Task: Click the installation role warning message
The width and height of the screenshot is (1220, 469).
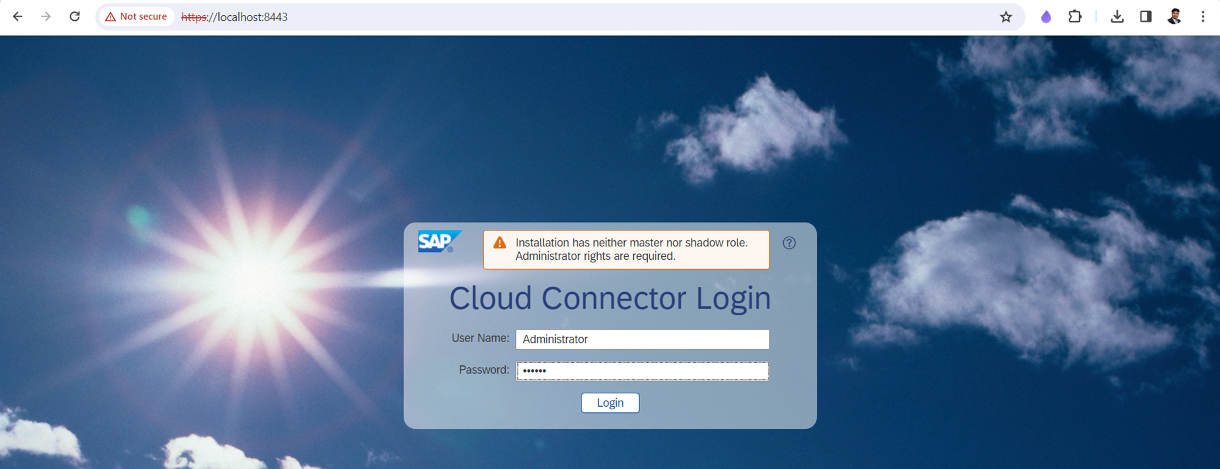Action: tap(631, 249)
